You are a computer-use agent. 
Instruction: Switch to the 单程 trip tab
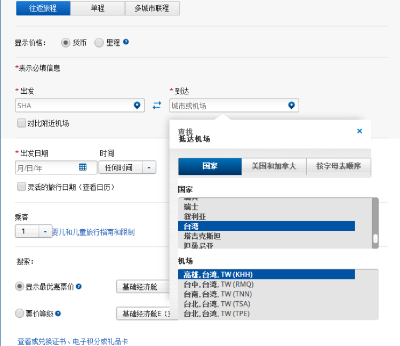click(97, 9)
